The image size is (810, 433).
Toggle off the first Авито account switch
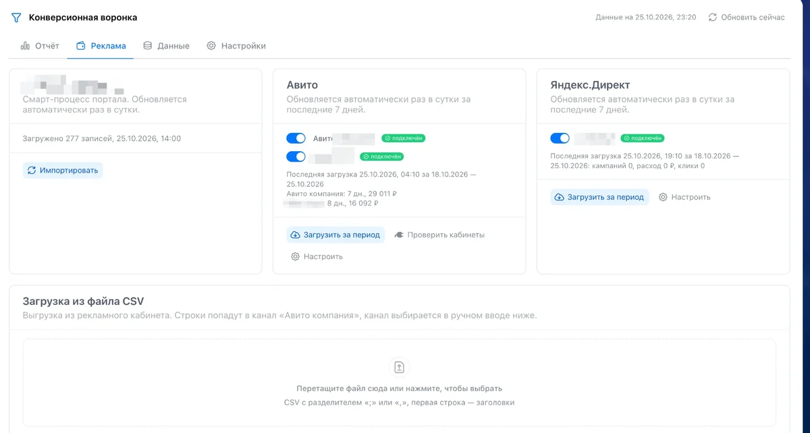[x=296, y=138]
